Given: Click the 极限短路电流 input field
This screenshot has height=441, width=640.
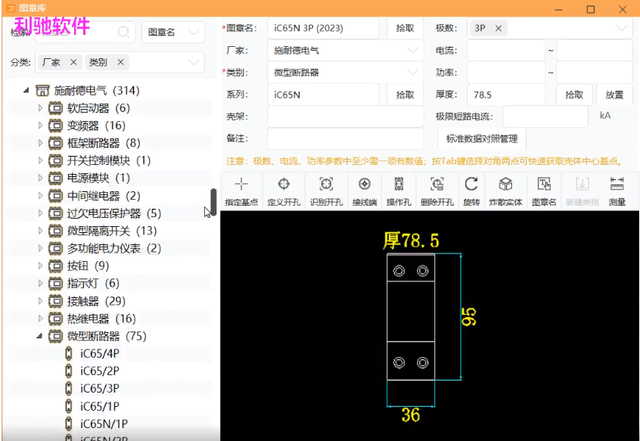Looking at the screenshot, I should point(545,116).
